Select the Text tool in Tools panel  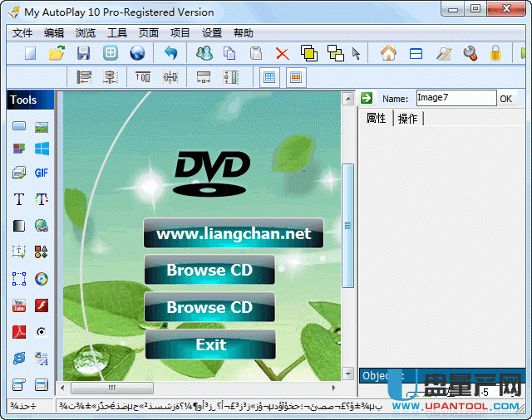coord(18,199)
